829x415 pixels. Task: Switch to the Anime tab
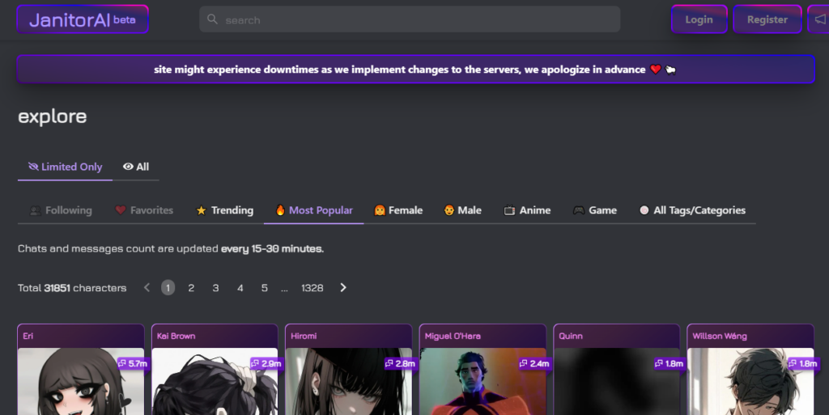click(527, 210)
